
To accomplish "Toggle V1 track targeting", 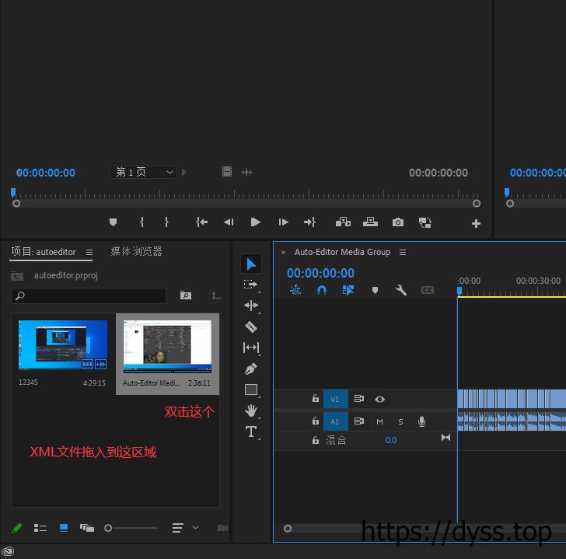I will [x=335, y=399].
